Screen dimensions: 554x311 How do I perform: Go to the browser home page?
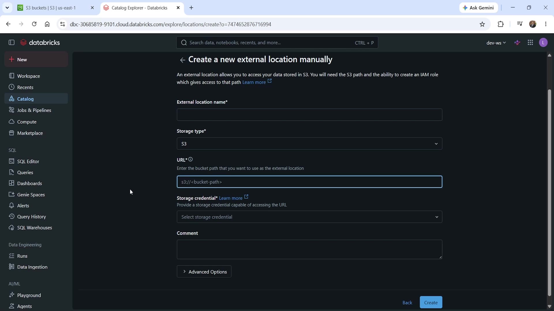47,24
